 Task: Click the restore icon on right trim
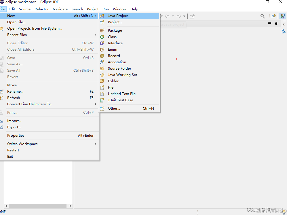pyautogui.click(x=284, y=25)
